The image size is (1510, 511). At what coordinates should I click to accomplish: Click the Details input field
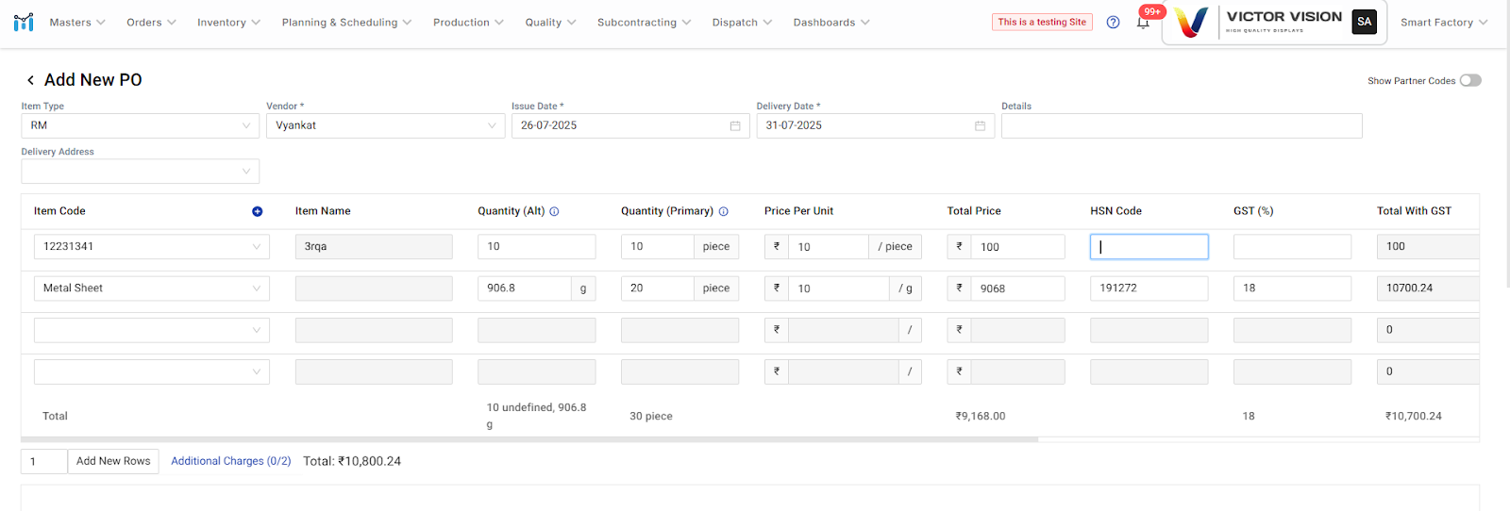point(1181,125)
